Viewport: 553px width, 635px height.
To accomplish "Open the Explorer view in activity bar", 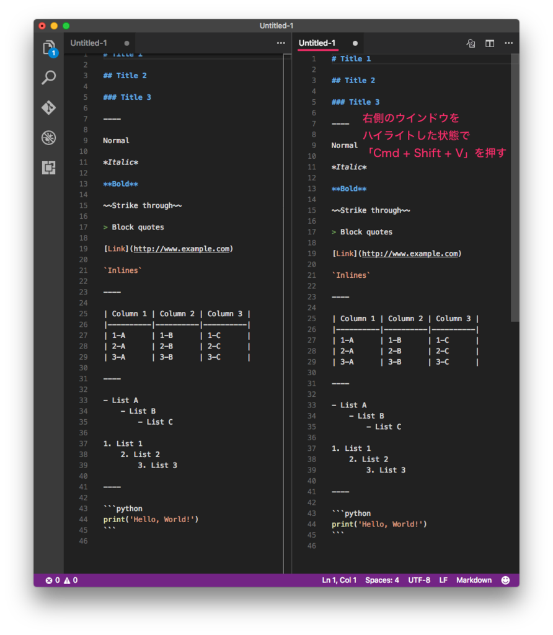I will (x=49, y=48).
